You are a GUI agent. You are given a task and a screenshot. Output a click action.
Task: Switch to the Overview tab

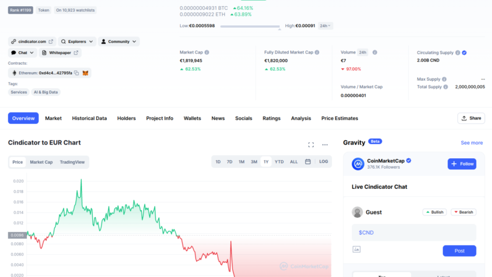click(23, 118)
